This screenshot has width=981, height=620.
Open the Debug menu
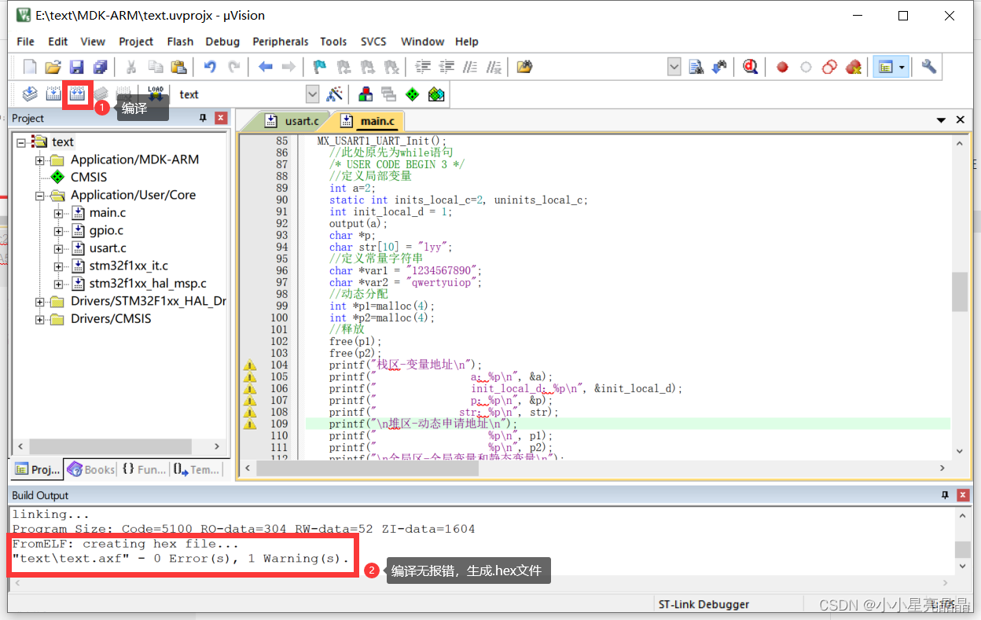click(222, 42)
